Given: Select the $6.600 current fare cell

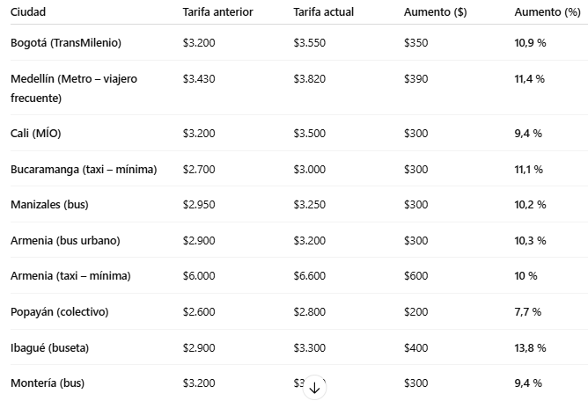Looking at the screenshot, I should pyautogui.click(x=309, y=276).
